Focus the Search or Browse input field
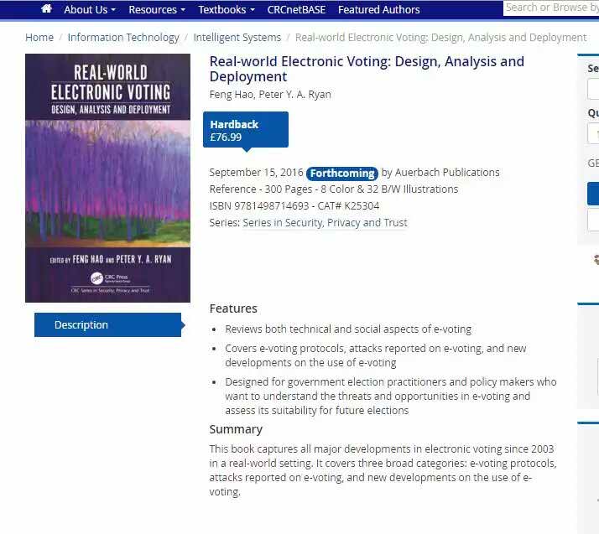This screenshot has height=534, width=599. pyautogui.click(x=550, y=8)
